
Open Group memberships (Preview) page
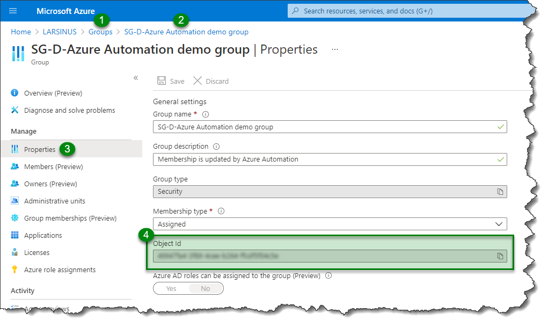click(70, 218)
